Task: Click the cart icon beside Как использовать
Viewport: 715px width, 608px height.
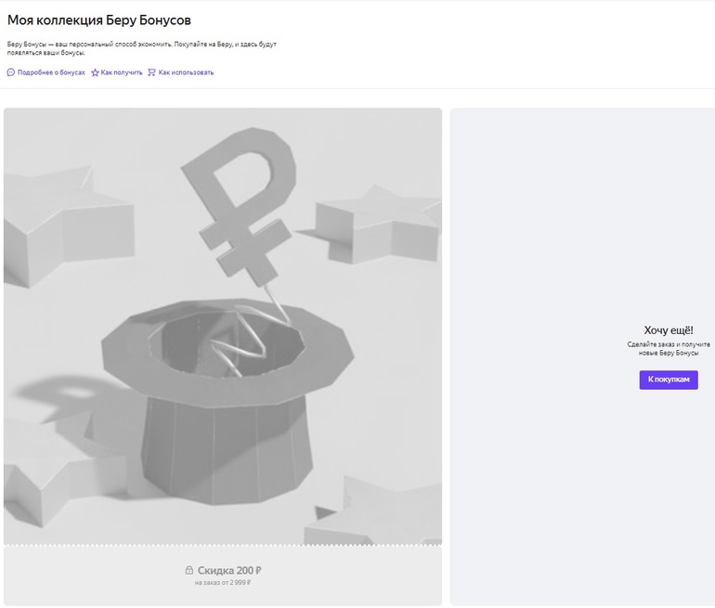Action: [x=152, y=72]
